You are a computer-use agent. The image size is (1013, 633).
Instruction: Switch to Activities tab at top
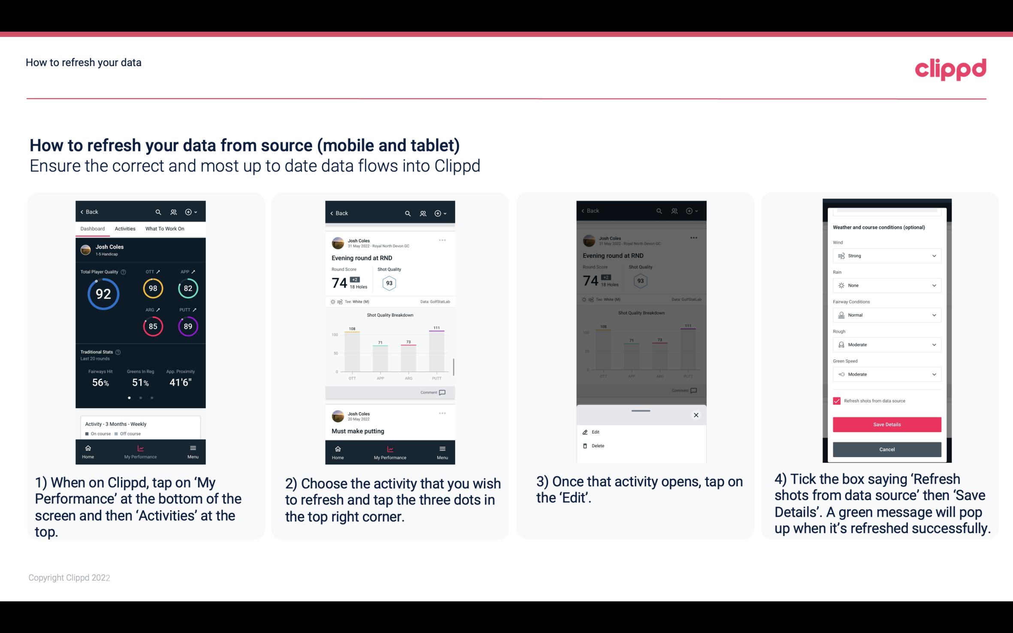pos(125,229)
